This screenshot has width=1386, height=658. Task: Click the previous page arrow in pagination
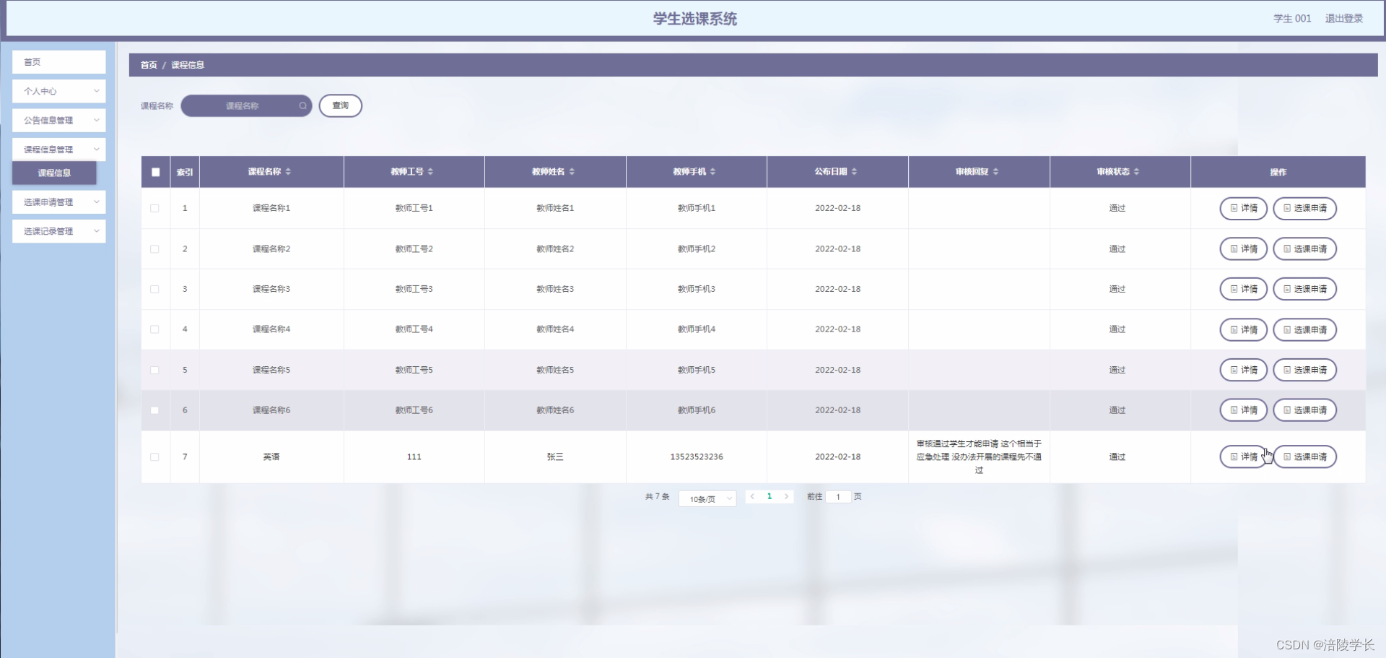[753, 497]
